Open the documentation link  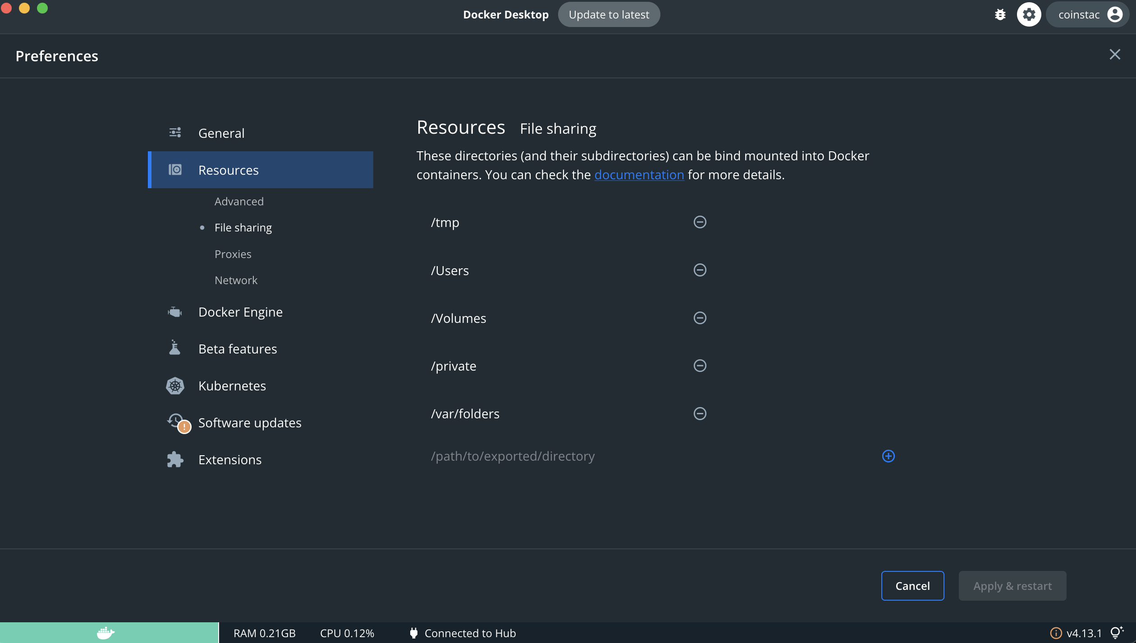[x=639, y=175]
